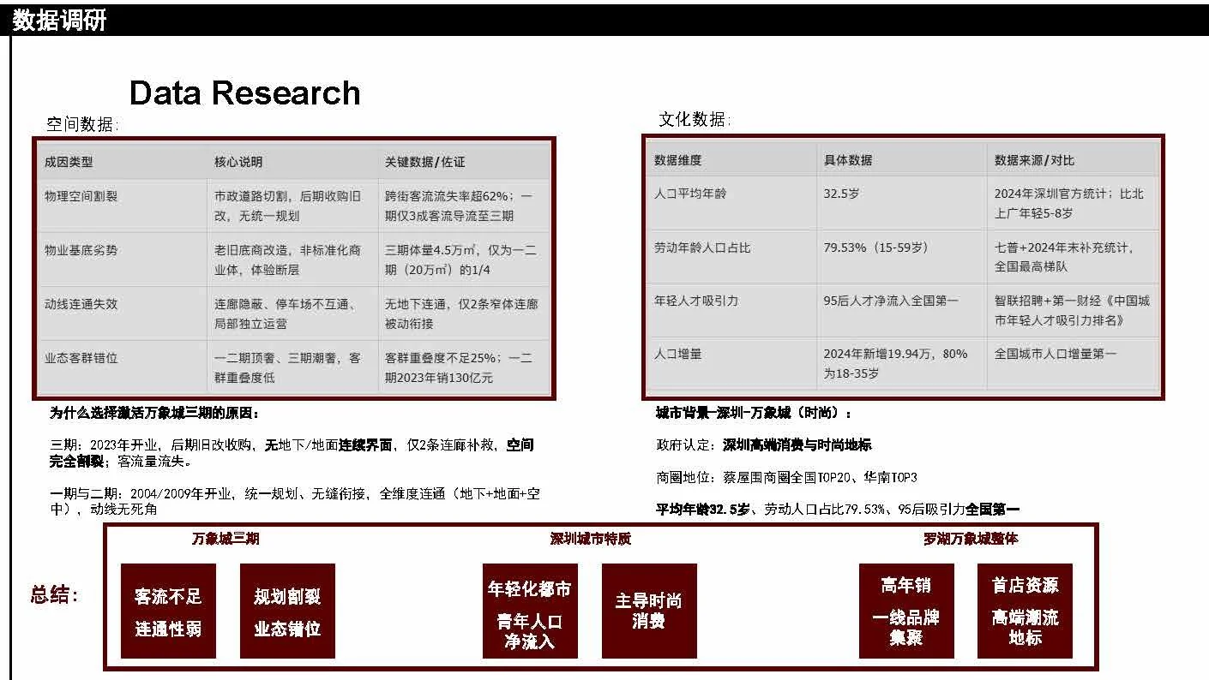Screen dimensions: 1209x680
Task: Click the 罗湖万象城整体 summary heading
Action: [971, 539]
